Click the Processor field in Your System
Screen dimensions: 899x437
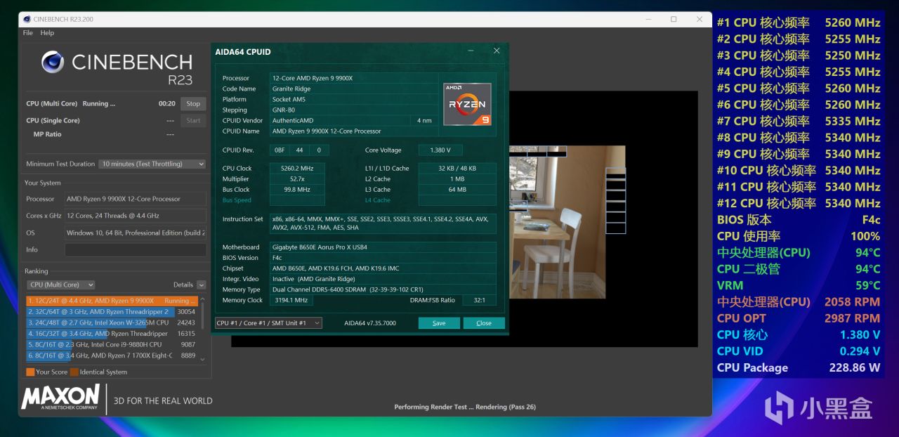click(135, 199)
